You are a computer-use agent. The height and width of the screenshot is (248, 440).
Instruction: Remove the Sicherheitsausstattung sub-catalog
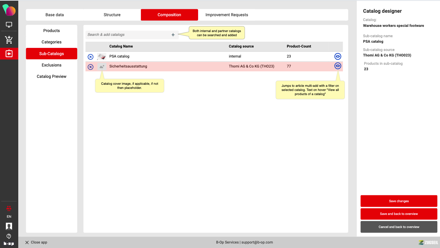pyautogui.click(x=90, y=67)
